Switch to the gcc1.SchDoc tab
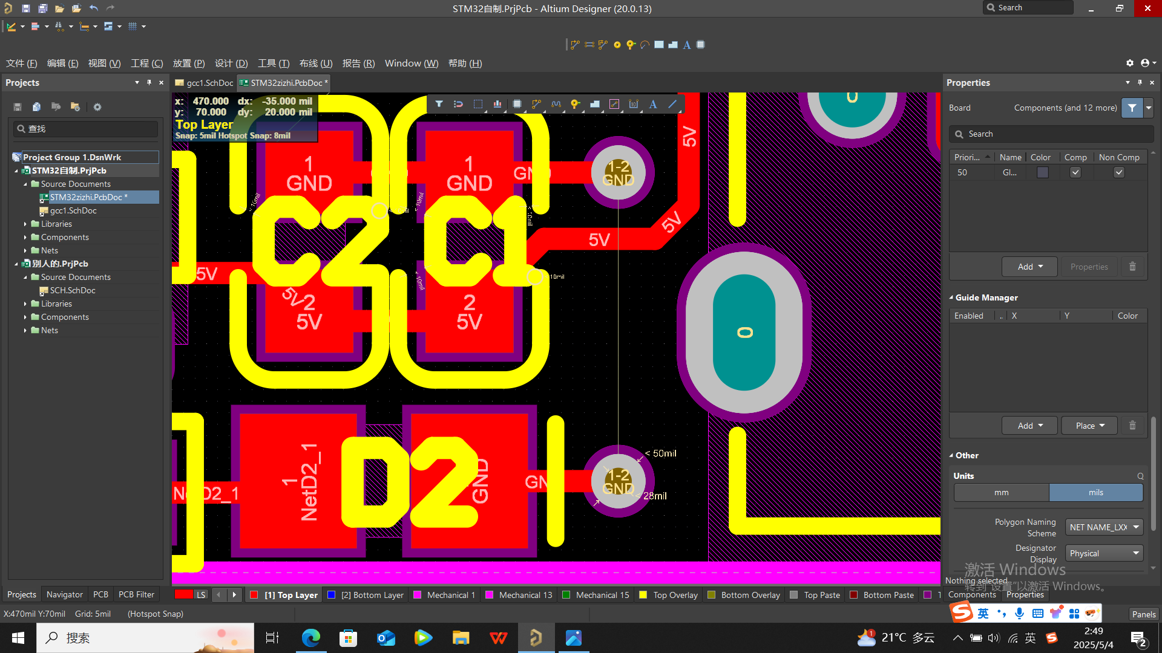 (x=205, y=83)
